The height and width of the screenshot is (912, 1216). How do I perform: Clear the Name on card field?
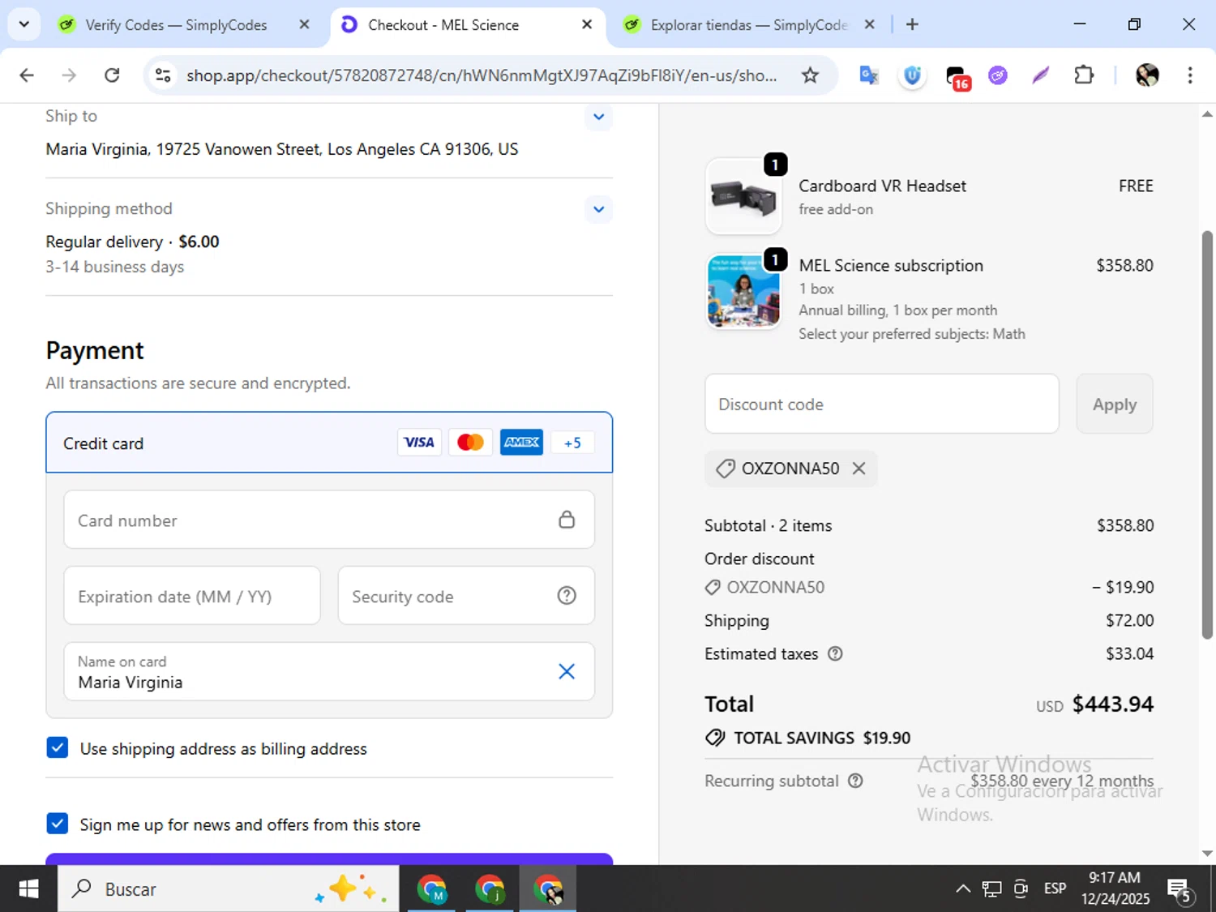pyautogui.click(x=567, y=671)
